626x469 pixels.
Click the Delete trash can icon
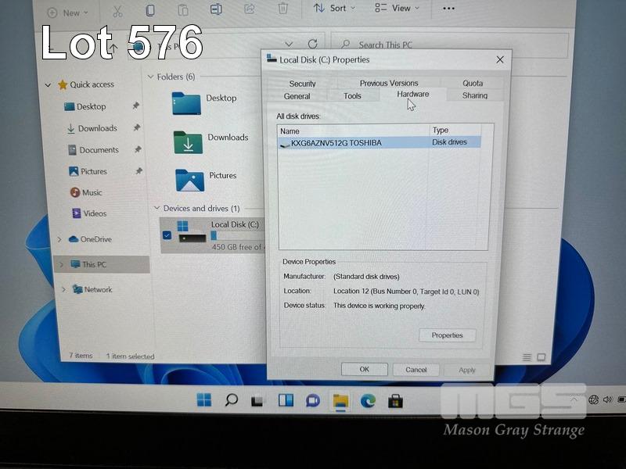[283, 9]
